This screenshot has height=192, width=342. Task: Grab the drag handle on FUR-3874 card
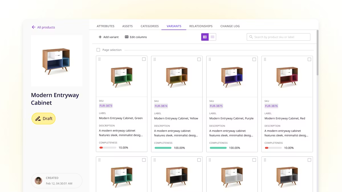pos(155,59)
